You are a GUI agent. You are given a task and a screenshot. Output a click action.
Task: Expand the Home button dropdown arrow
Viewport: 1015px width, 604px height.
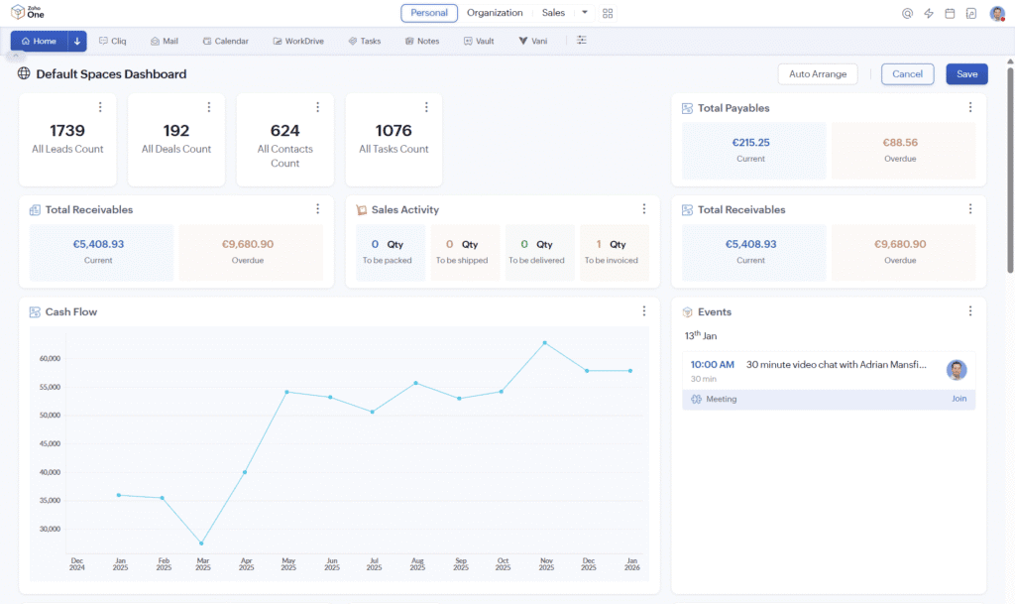pos(76,41)
